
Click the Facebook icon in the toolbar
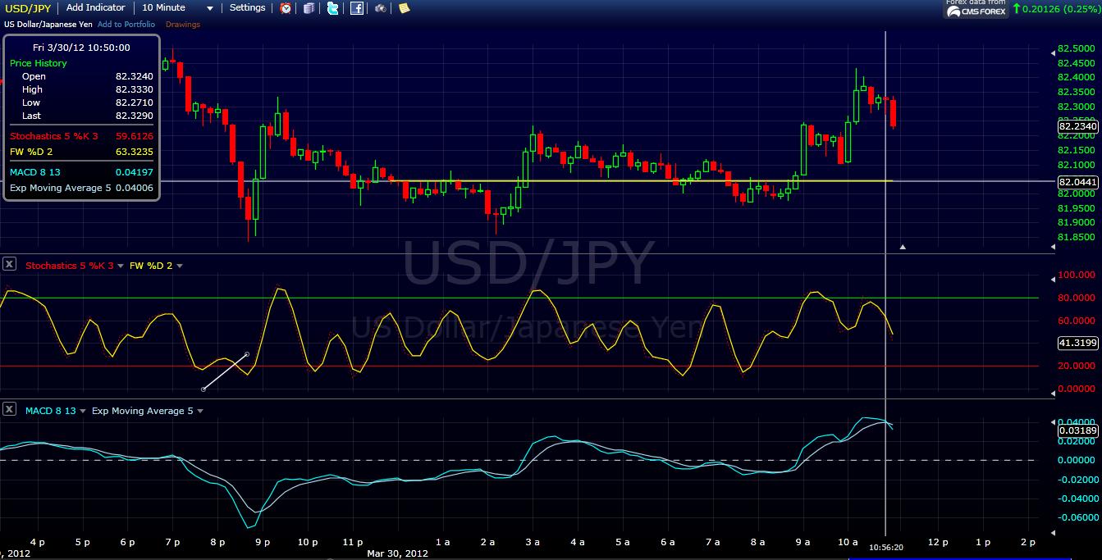click(x=357, y=7)
